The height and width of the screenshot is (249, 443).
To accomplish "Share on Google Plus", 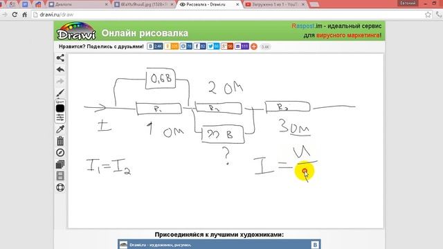I will 227,46.
